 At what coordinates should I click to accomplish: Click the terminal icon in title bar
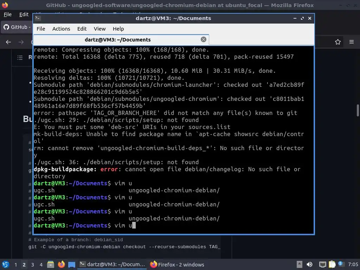coord(38,18)
